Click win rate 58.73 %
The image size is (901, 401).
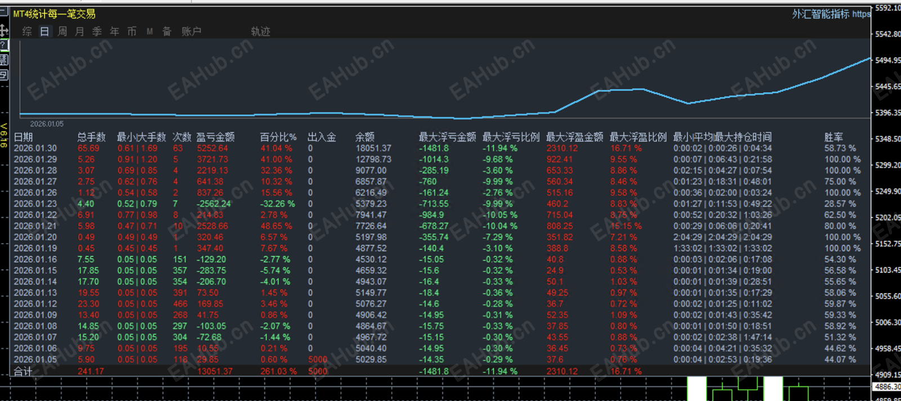[x=840, y=148]
